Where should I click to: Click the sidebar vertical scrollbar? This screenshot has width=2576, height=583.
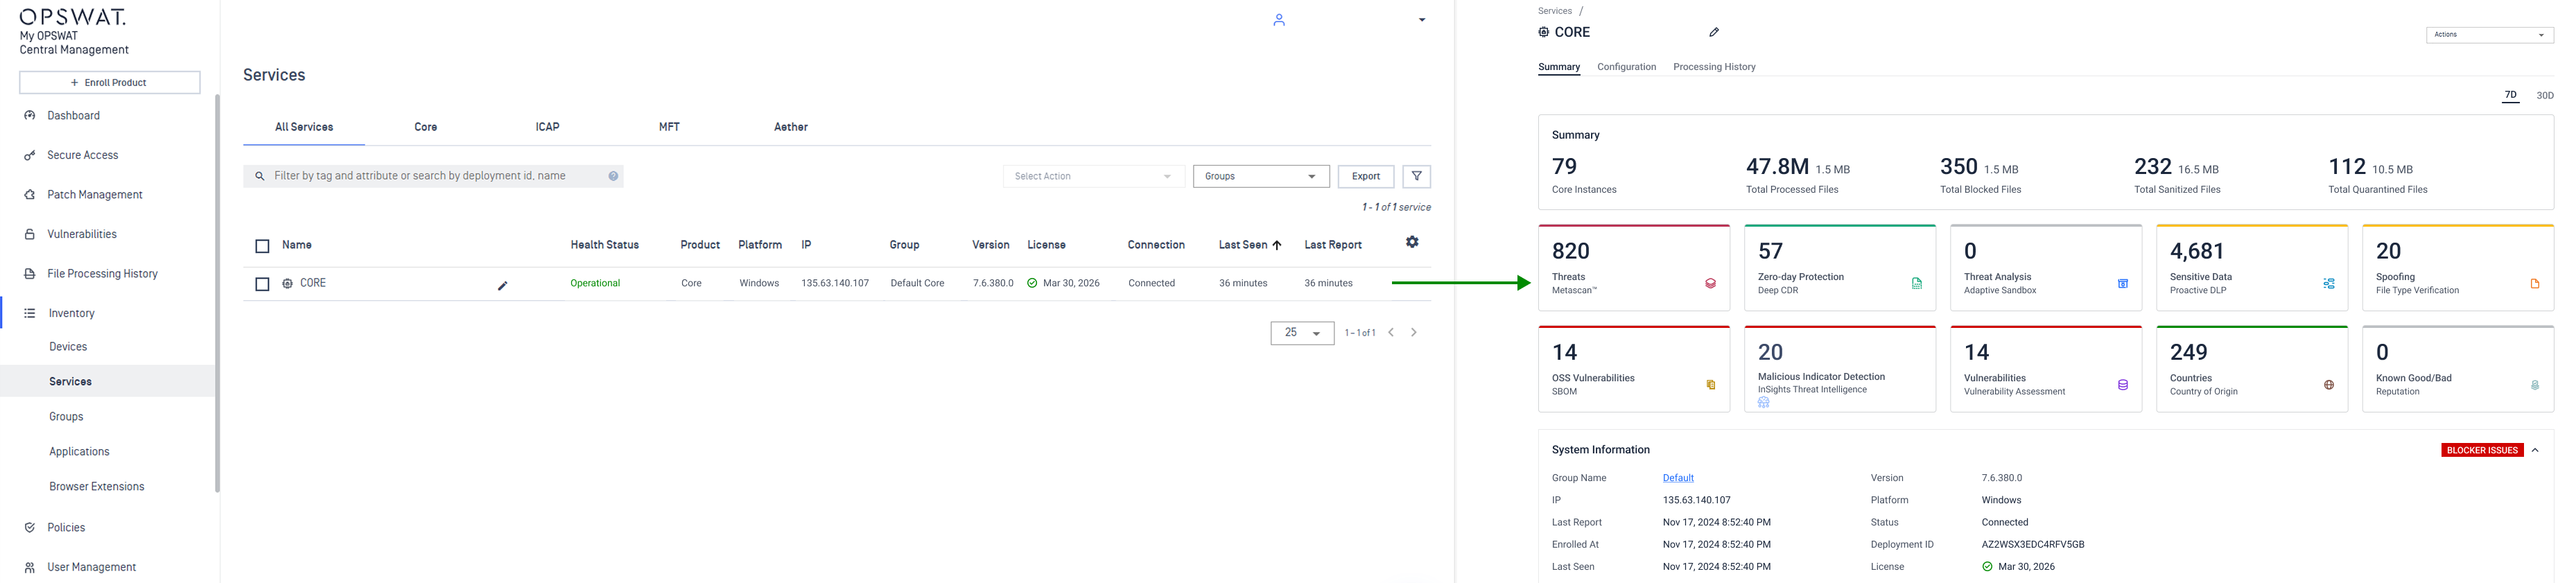(x=217, y=293)
